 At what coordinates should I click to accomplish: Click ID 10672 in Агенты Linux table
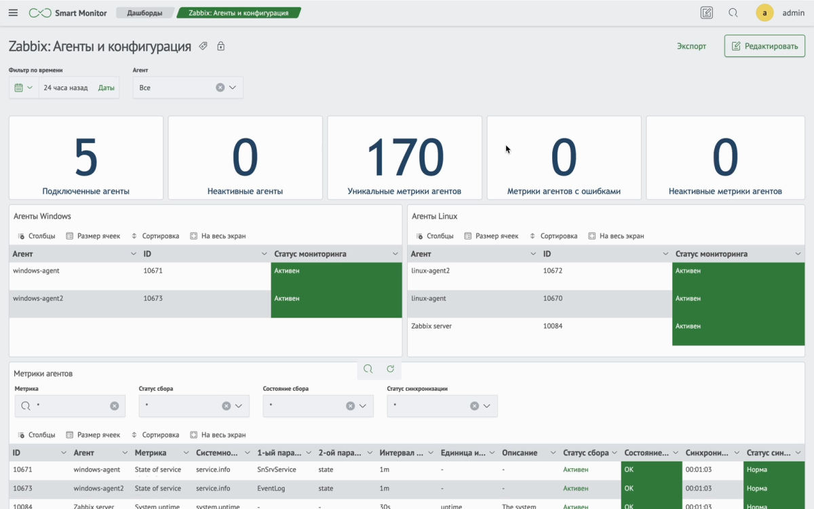[554, 271]
